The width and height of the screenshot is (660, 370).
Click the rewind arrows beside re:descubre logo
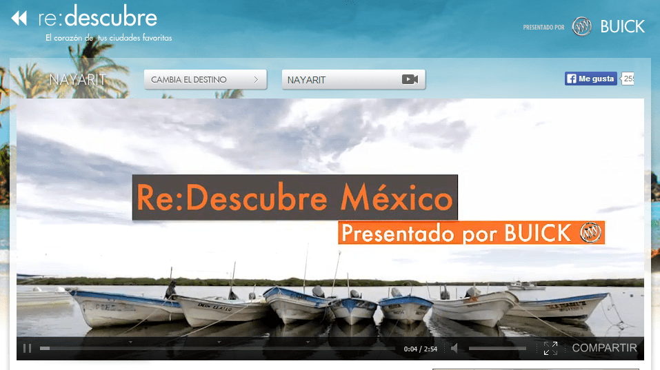point(19,18)
